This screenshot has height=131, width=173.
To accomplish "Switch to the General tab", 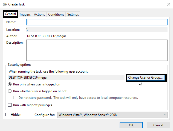I will click(x=10, y=14).
